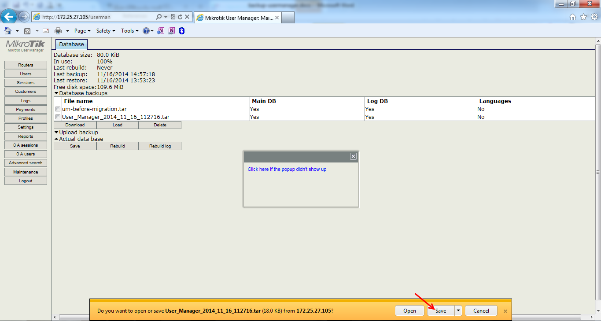Click the Bluetooth icon in command bar
The height and width of the screenshot is (321, 601).
pos(181,31)
